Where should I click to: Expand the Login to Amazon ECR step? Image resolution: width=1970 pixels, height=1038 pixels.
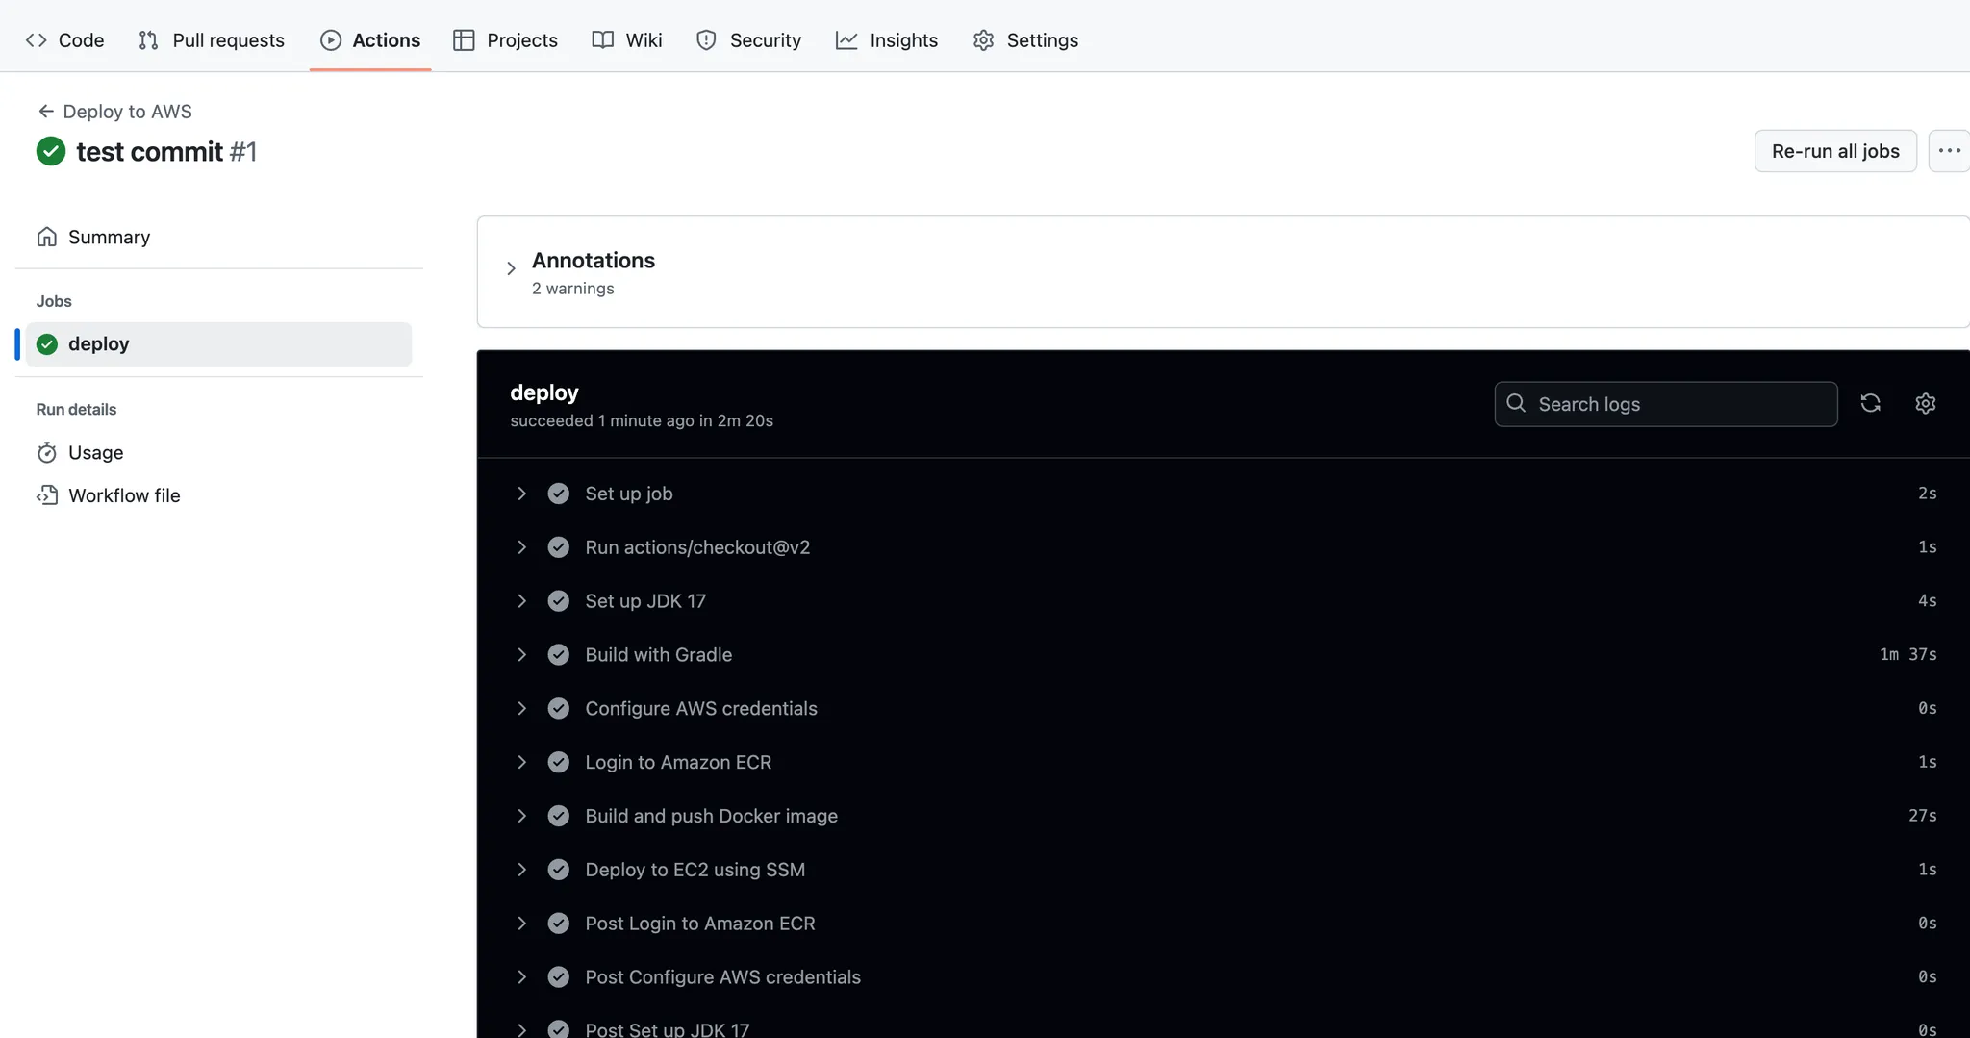tap(521, 762)
